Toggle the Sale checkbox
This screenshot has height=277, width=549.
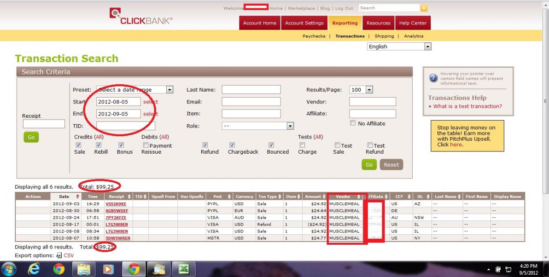point(78,145)
